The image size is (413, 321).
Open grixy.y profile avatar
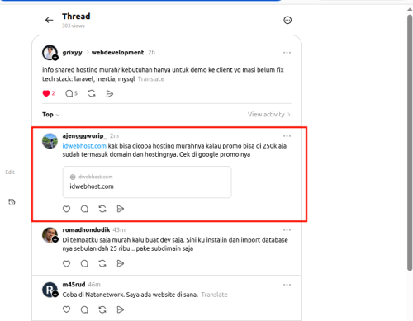(50, 53)
